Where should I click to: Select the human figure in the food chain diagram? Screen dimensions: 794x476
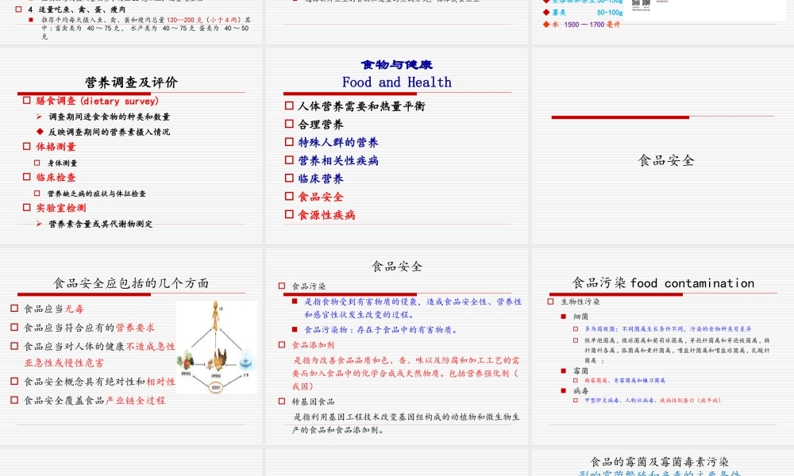click(x=215, y=314)
